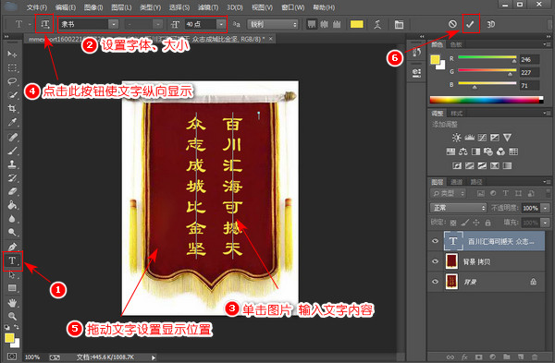The width and height of the screenshot is (555, 363).
Task: Select the Brush tool
Action: [x=12, y=151]
